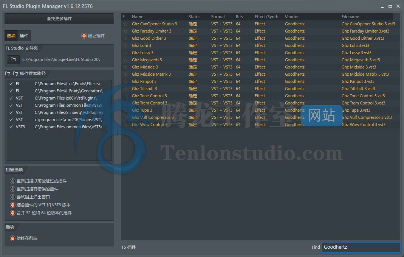Screen dimensions: 404x257
Task: Toggle the 验证插件 verify plugins option
Action: [x=84, y=36]
